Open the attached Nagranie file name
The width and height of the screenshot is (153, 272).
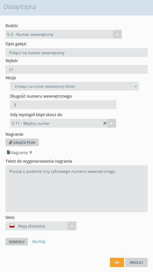pyautogui.click(x=19, y=152)
